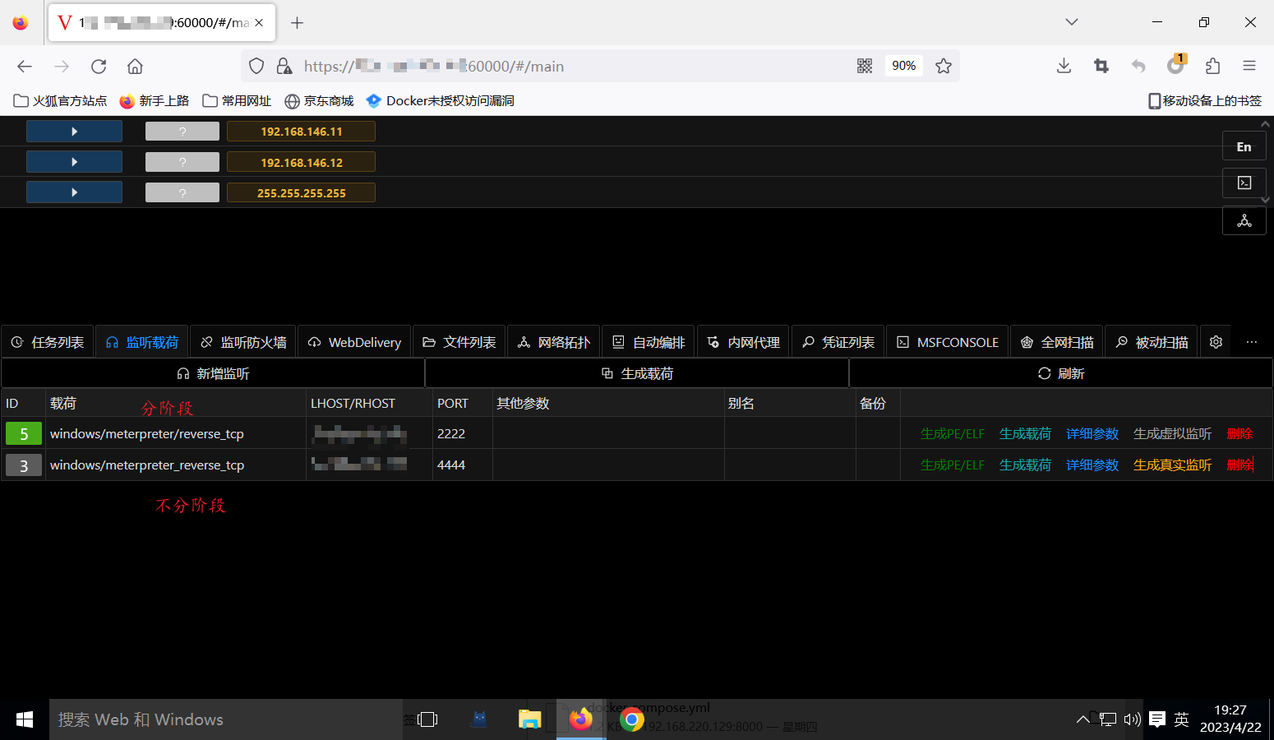
Task: Open the Firefox downloads icon
Action: point(1064,66)
